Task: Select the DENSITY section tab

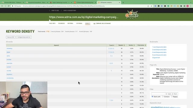Action: click(88, 23)
